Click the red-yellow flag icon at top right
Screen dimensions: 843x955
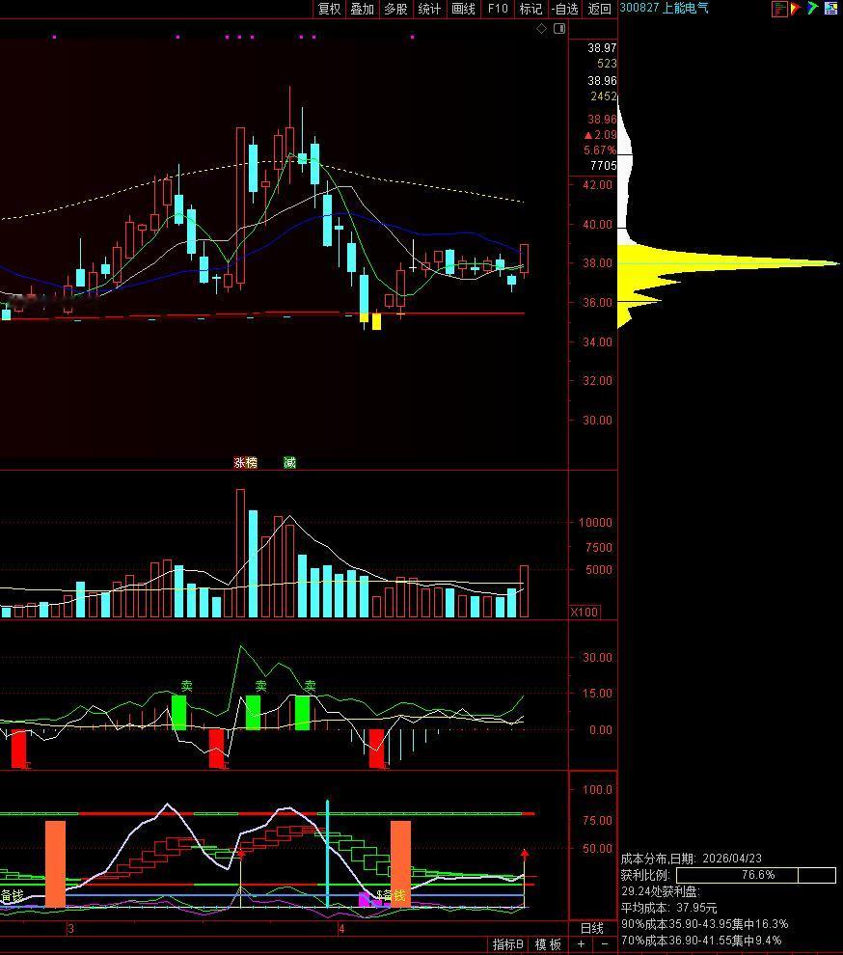click(796, 9)
